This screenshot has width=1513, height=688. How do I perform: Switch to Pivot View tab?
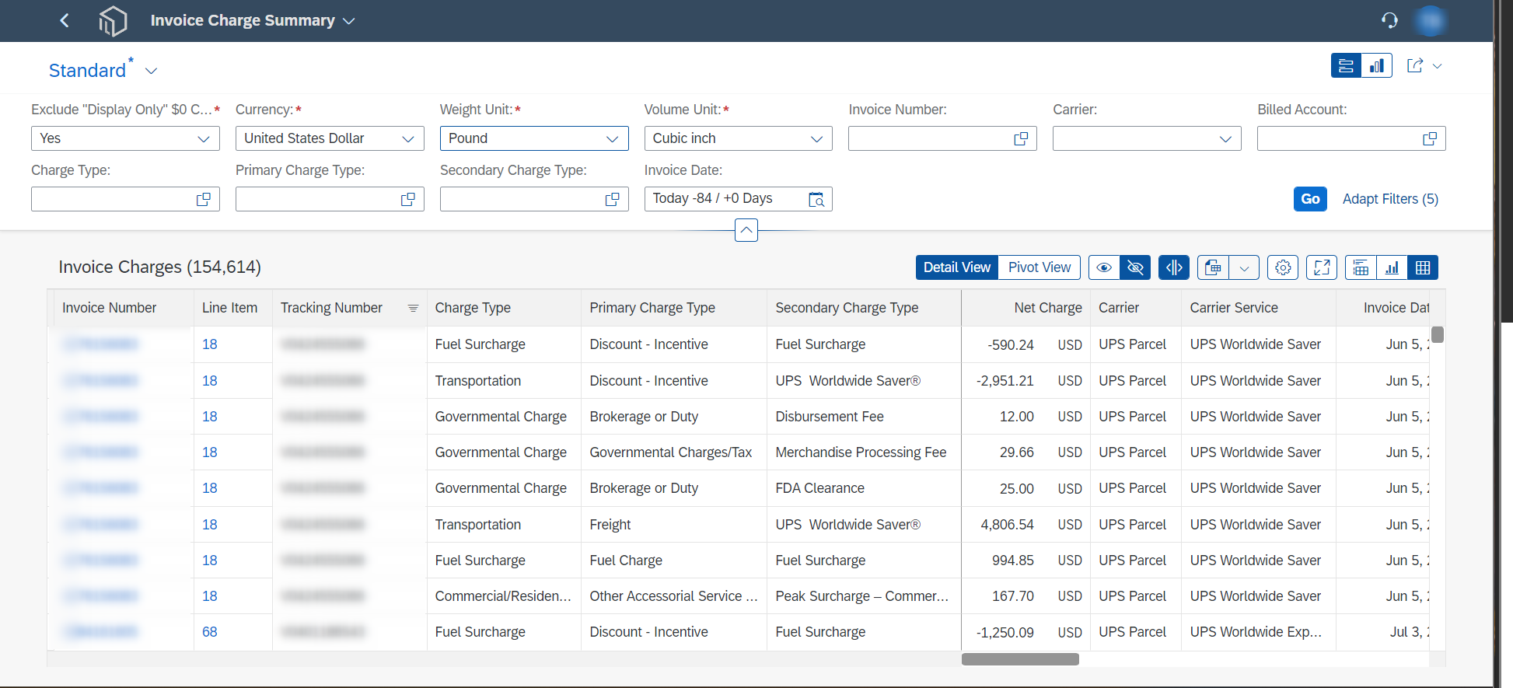tap(1040, 267)
